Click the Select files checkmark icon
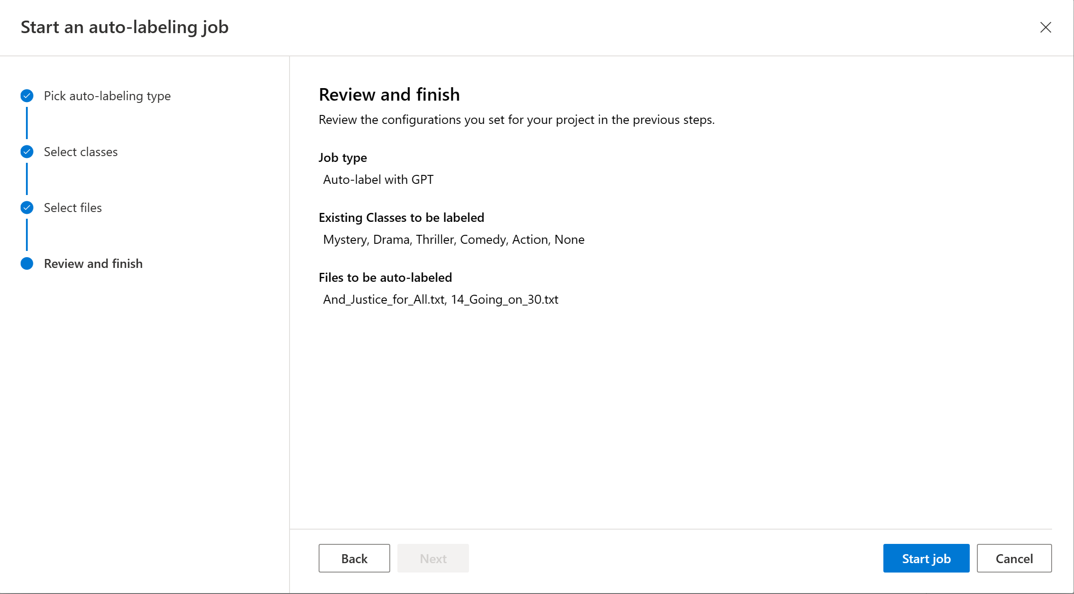The width and height of the screenshot is (1074, 594). pyautogui.click(x=27, y=208)
